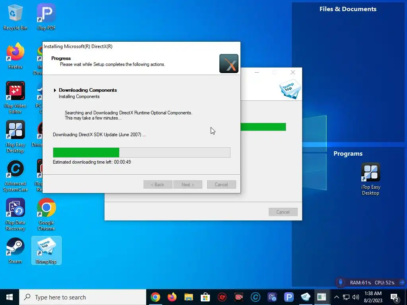Open File Explorer from the taskbar

click(188, 297)
